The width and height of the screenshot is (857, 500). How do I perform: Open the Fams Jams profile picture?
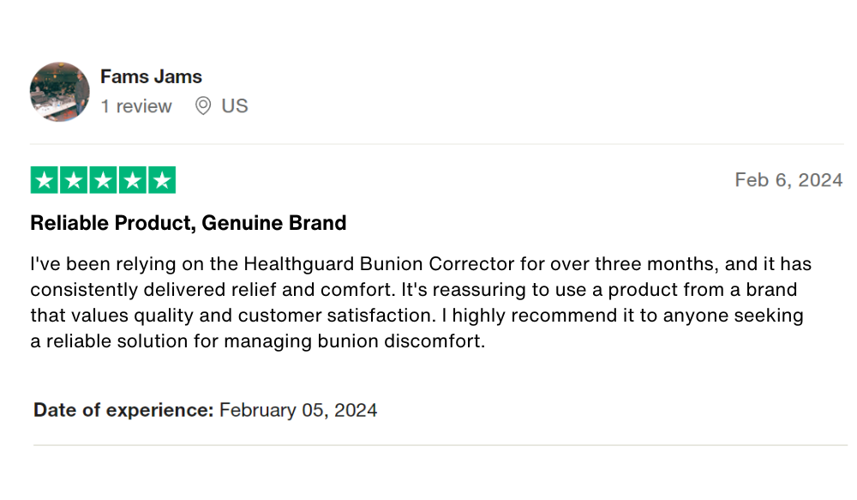tap(60, 92)
